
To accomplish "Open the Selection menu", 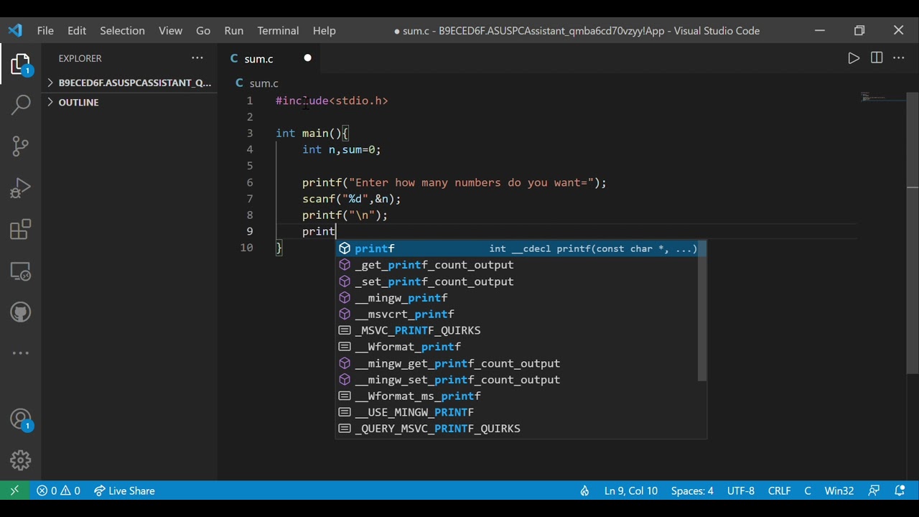I will click(122, 31).
